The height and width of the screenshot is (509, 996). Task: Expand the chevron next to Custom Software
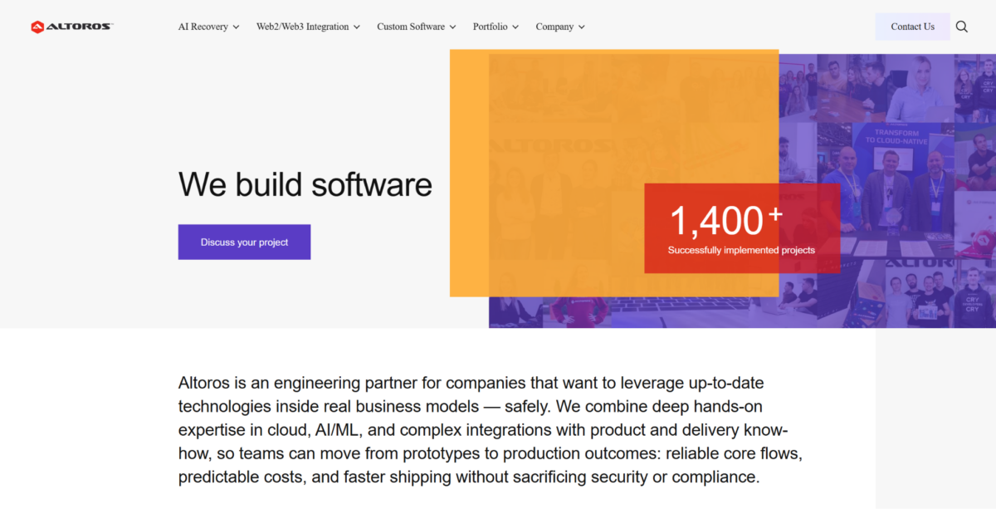pyautogui.click(x=453, y=27)
